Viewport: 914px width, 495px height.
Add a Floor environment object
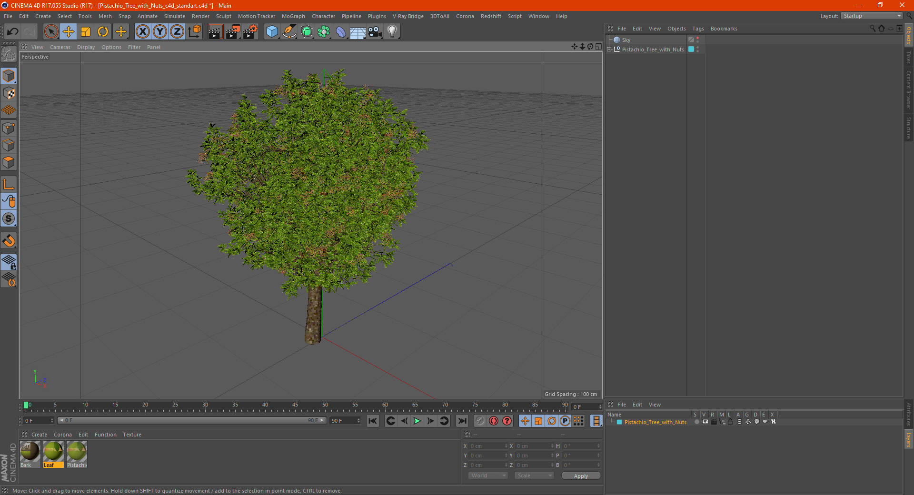(358, 32)
